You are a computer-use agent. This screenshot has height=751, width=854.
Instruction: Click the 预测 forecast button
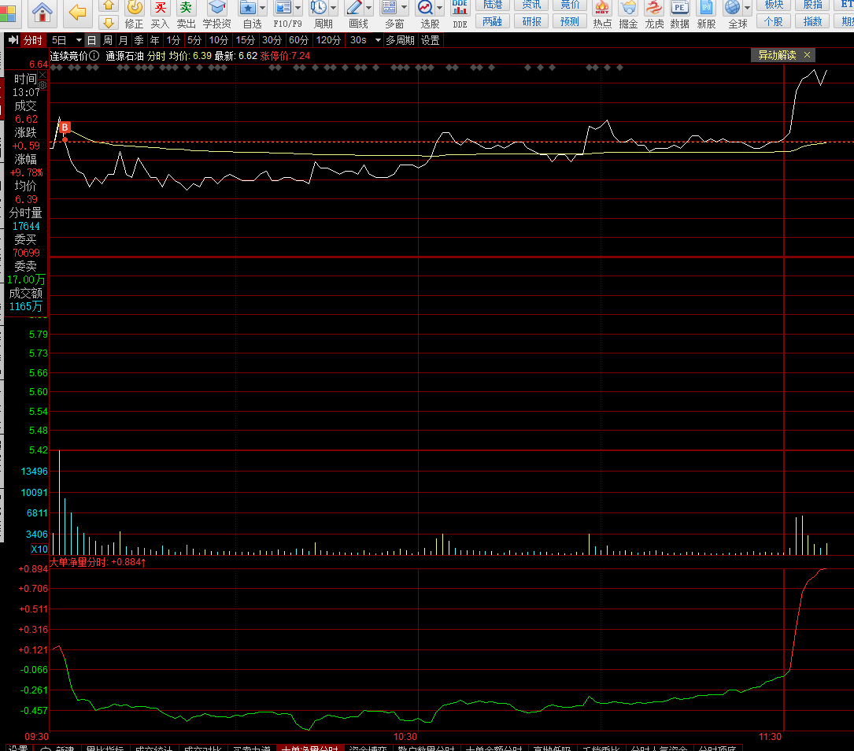point(570,21)
